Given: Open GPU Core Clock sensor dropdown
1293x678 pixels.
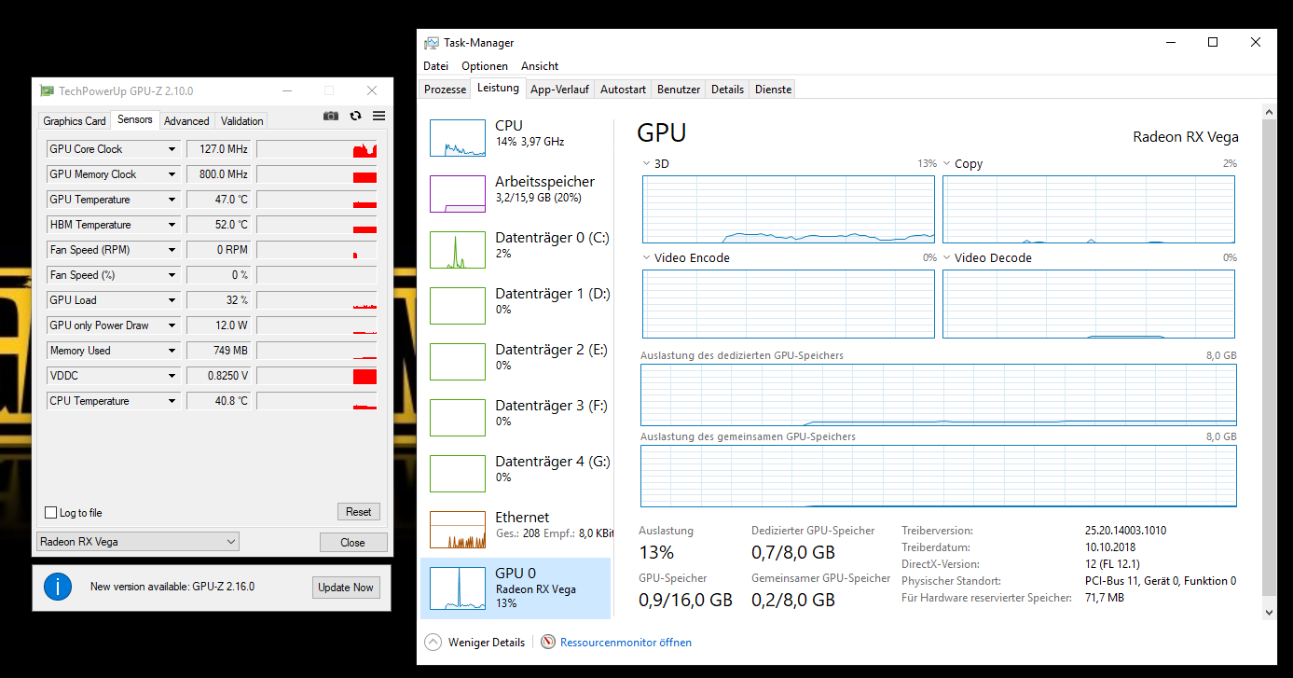Looking at the screenshot, I should pos(172,149).
